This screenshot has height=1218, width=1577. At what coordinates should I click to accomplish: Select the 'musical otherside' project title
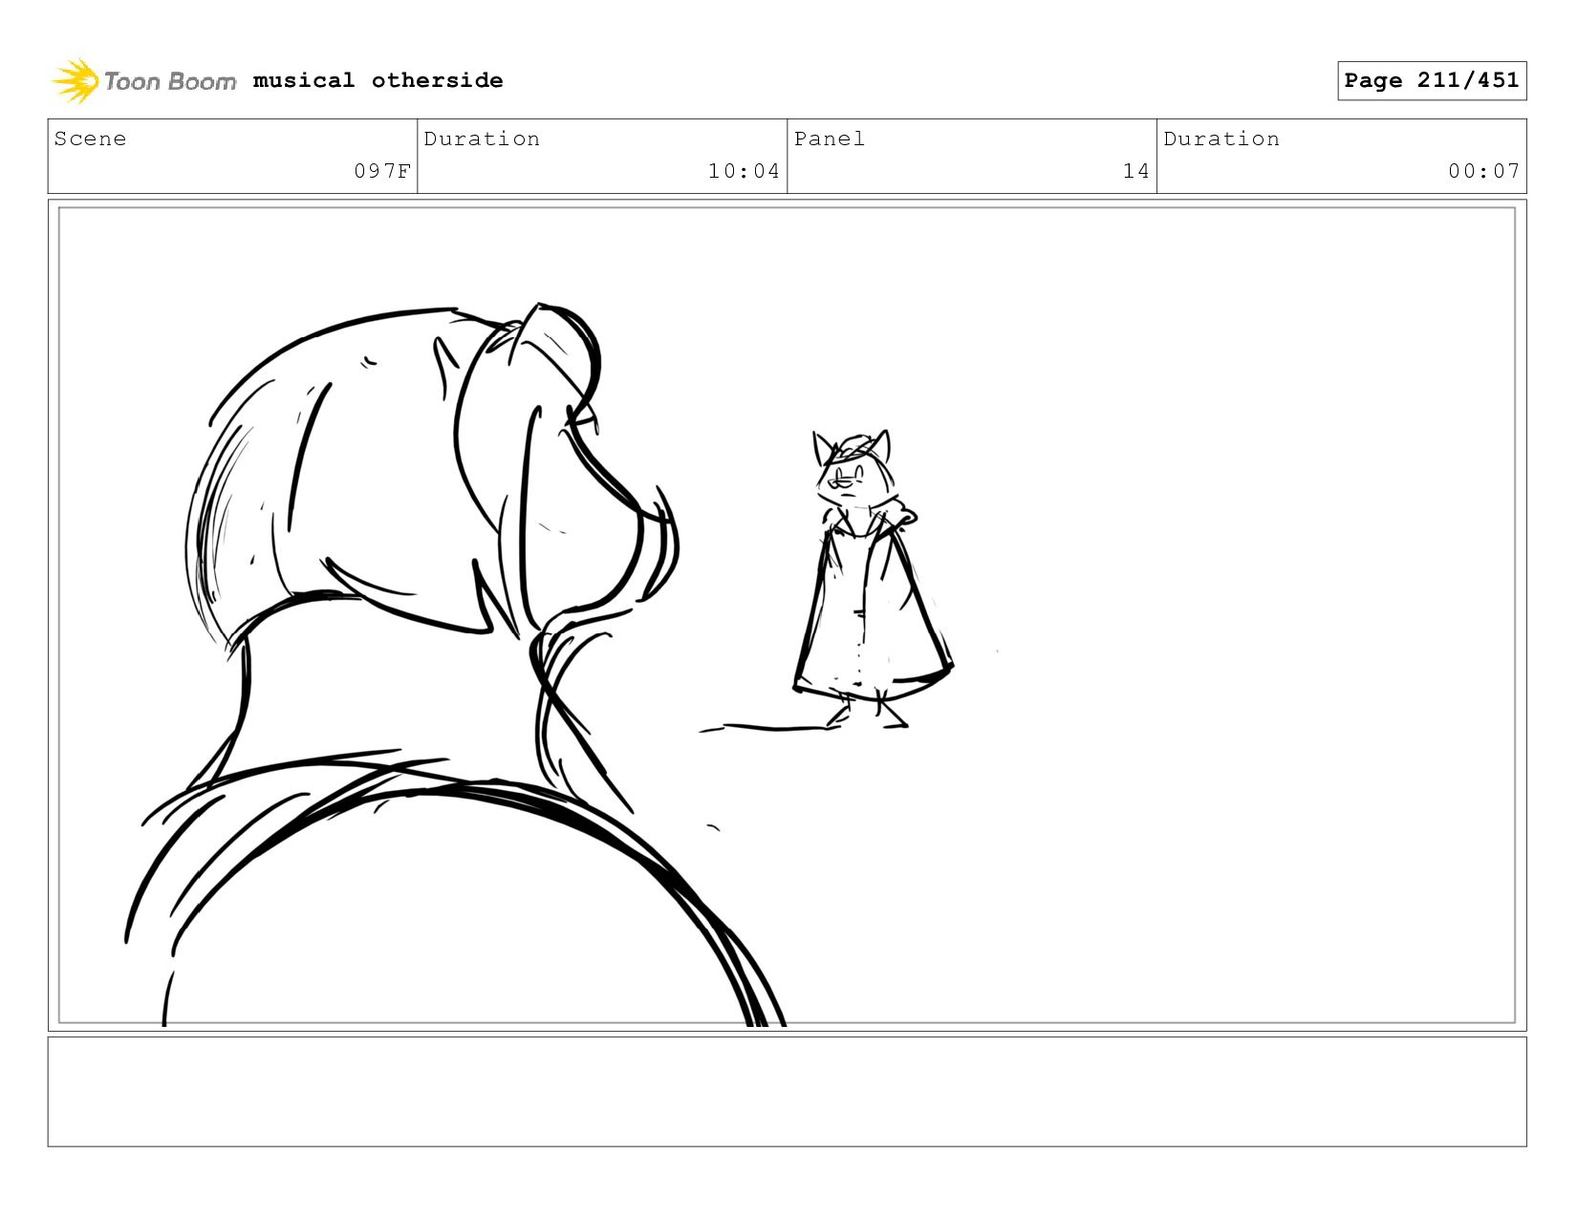378,80
